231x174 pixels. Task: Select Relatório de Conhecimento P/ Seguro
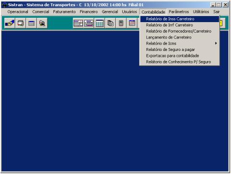(180, 62)
